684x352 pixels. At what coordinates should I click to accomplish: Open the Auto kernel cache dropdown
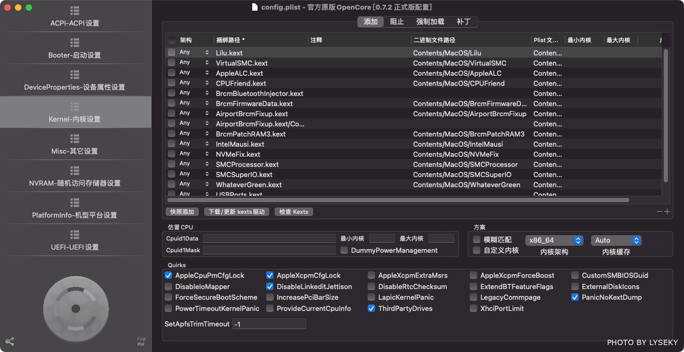(616, 241)
